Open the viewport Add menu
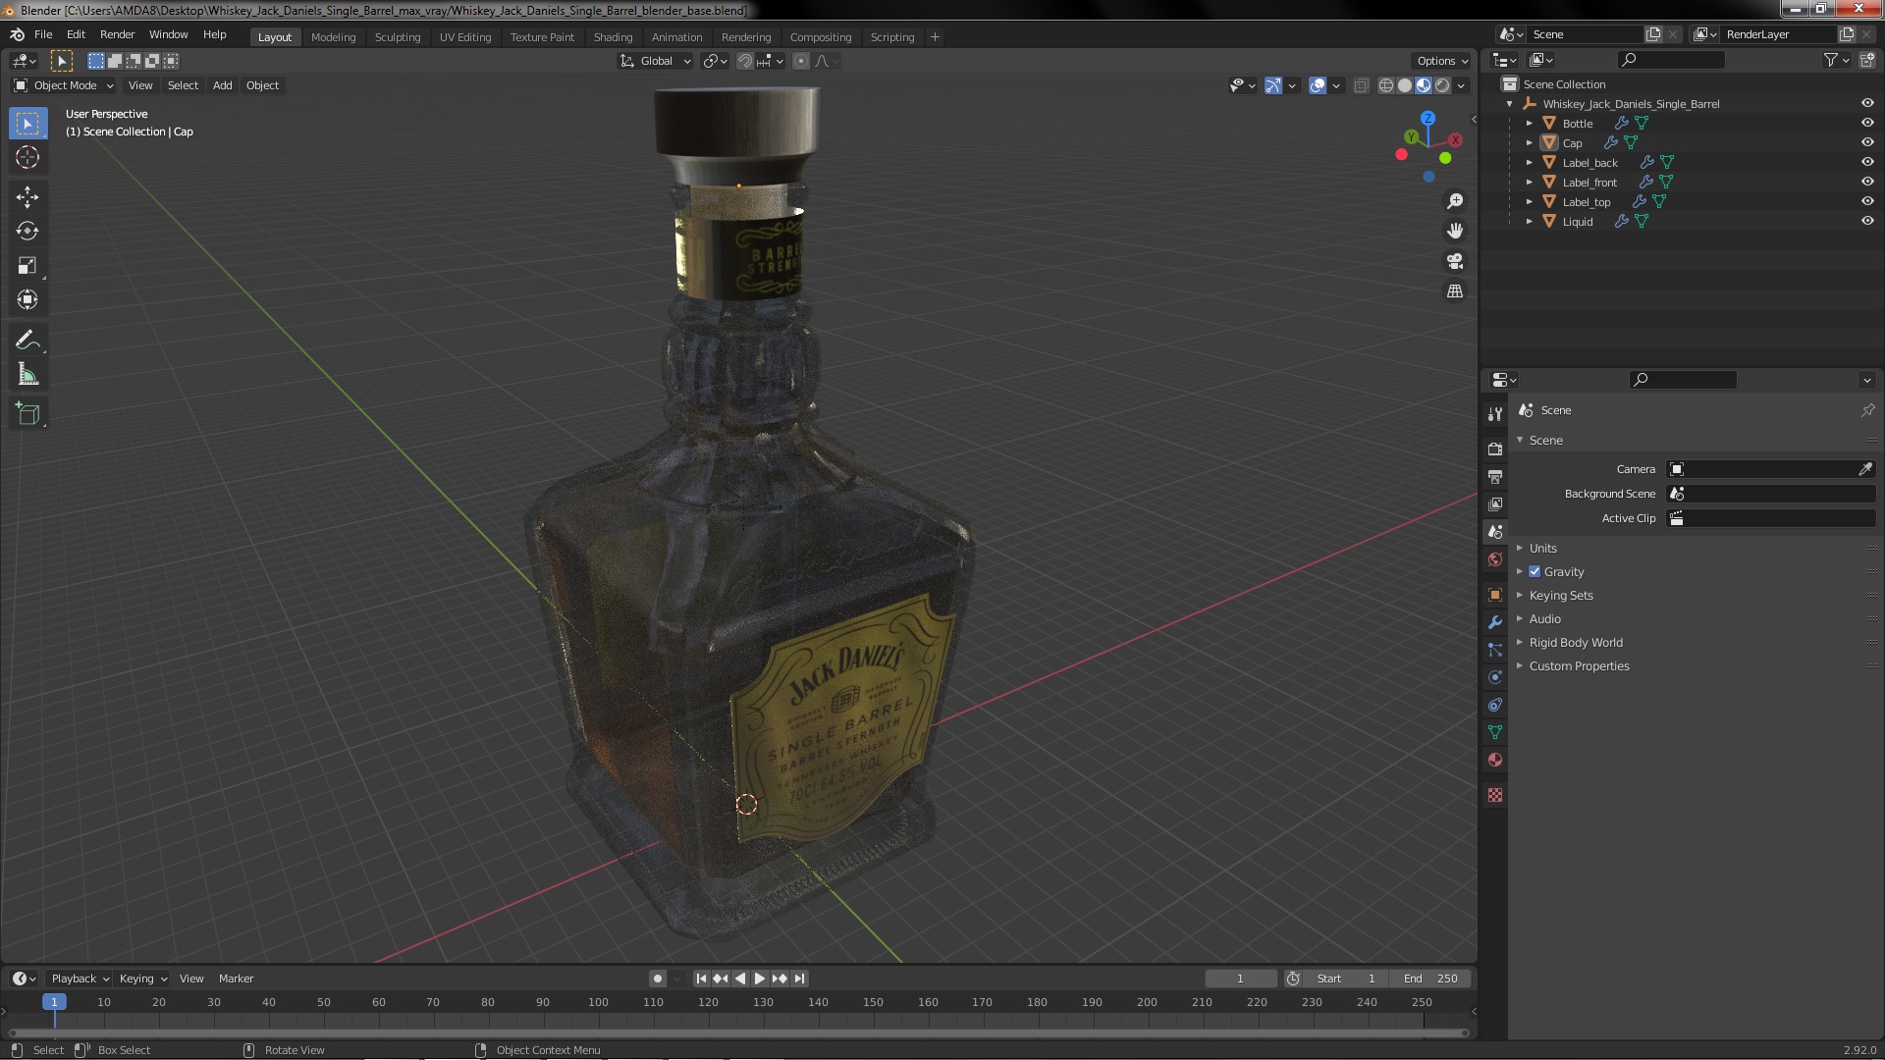This screenshot has width=1885, height=1060. [223, 85]
